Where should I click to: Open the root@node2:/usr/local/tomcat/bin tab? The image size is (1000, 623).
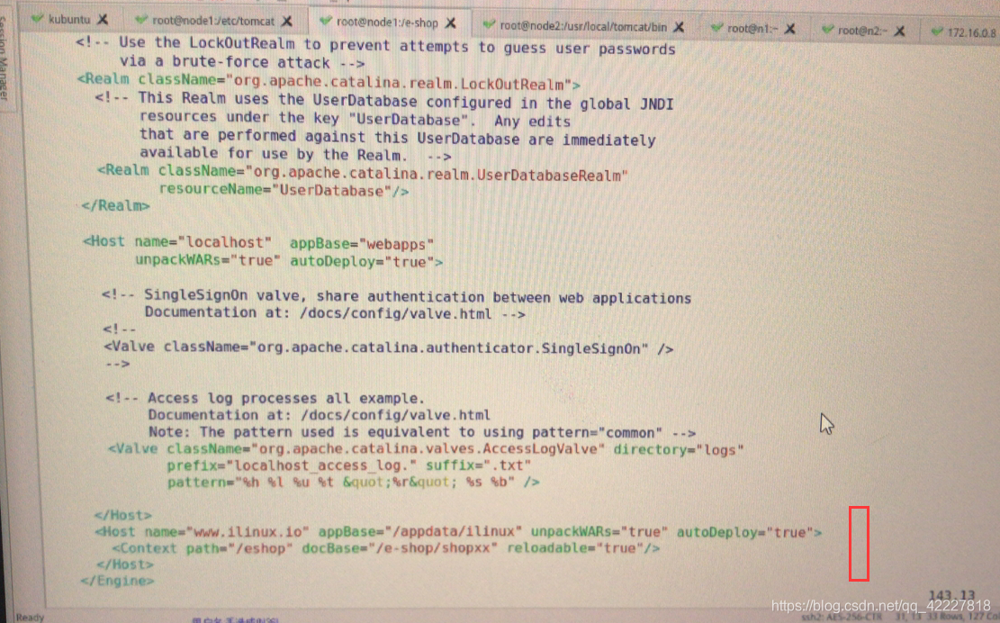click(583, 27)
